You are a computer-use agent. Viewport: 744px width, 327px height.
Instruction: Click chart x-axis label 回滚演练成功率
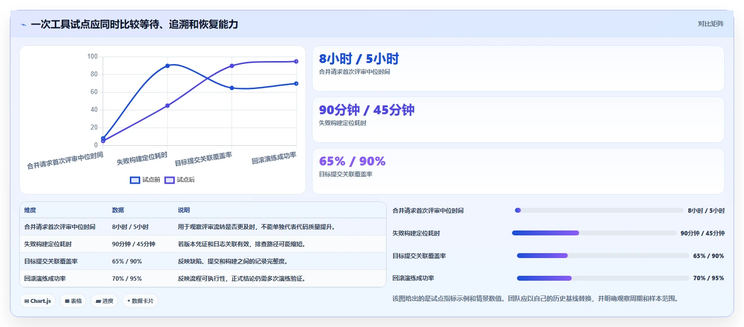[274, 158]
